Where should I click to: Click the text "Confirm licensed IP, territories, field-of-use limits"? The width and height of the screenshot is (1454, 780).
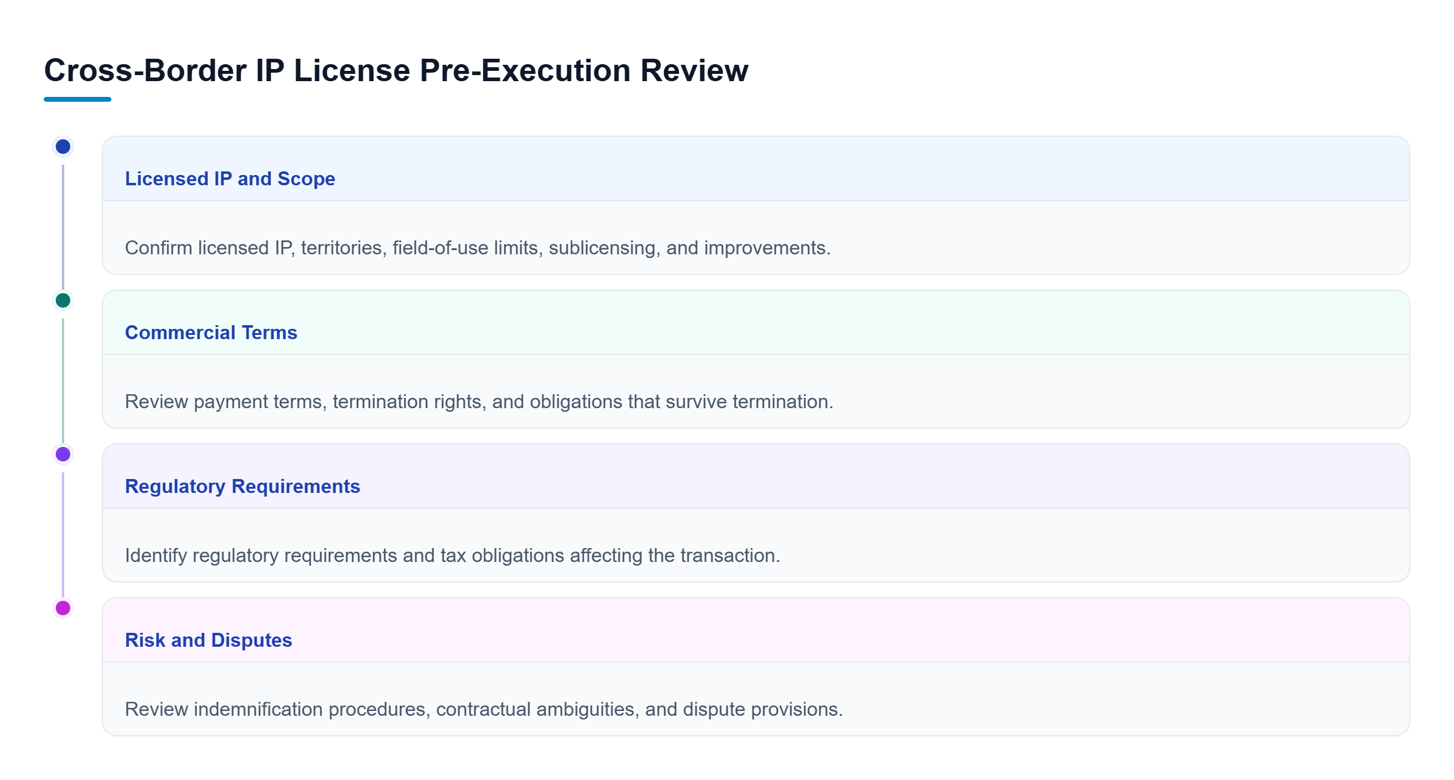pos(331,248)
